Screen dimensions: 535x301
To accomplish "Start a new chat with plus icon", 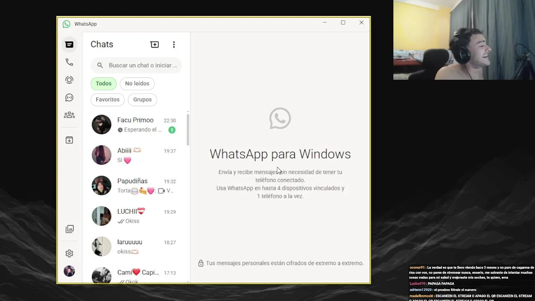I will click(155, 44).
